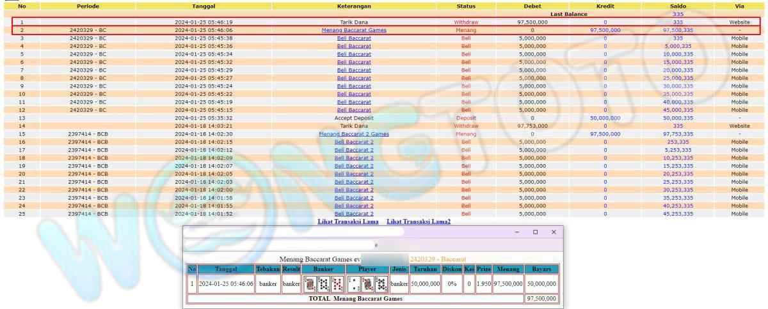Click the Last Balance value 335
The width and height of the screenshot is (768, 309).
point(678,14)
